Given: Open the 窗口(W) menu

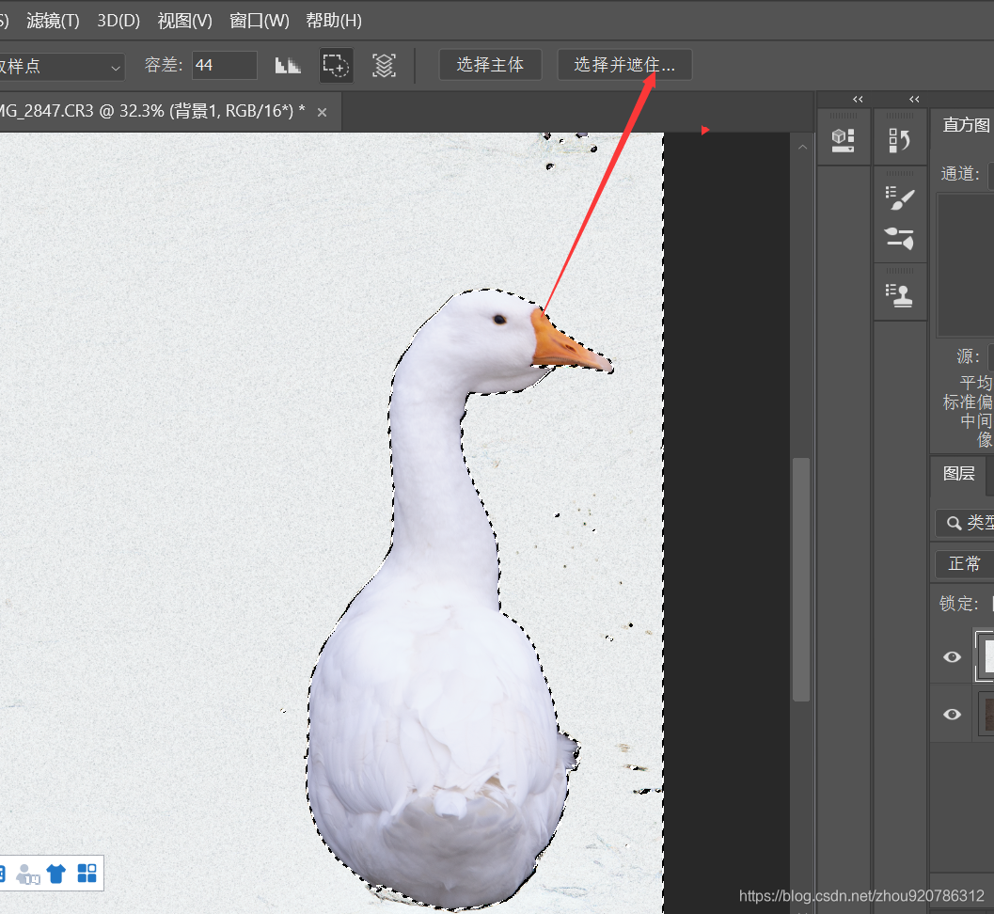Looking at the screenshot, I should point(260,21).
